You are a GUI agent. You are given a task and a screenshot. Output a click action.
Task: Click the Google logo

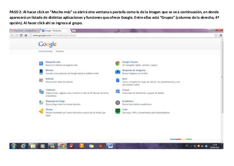pos(47,44)
